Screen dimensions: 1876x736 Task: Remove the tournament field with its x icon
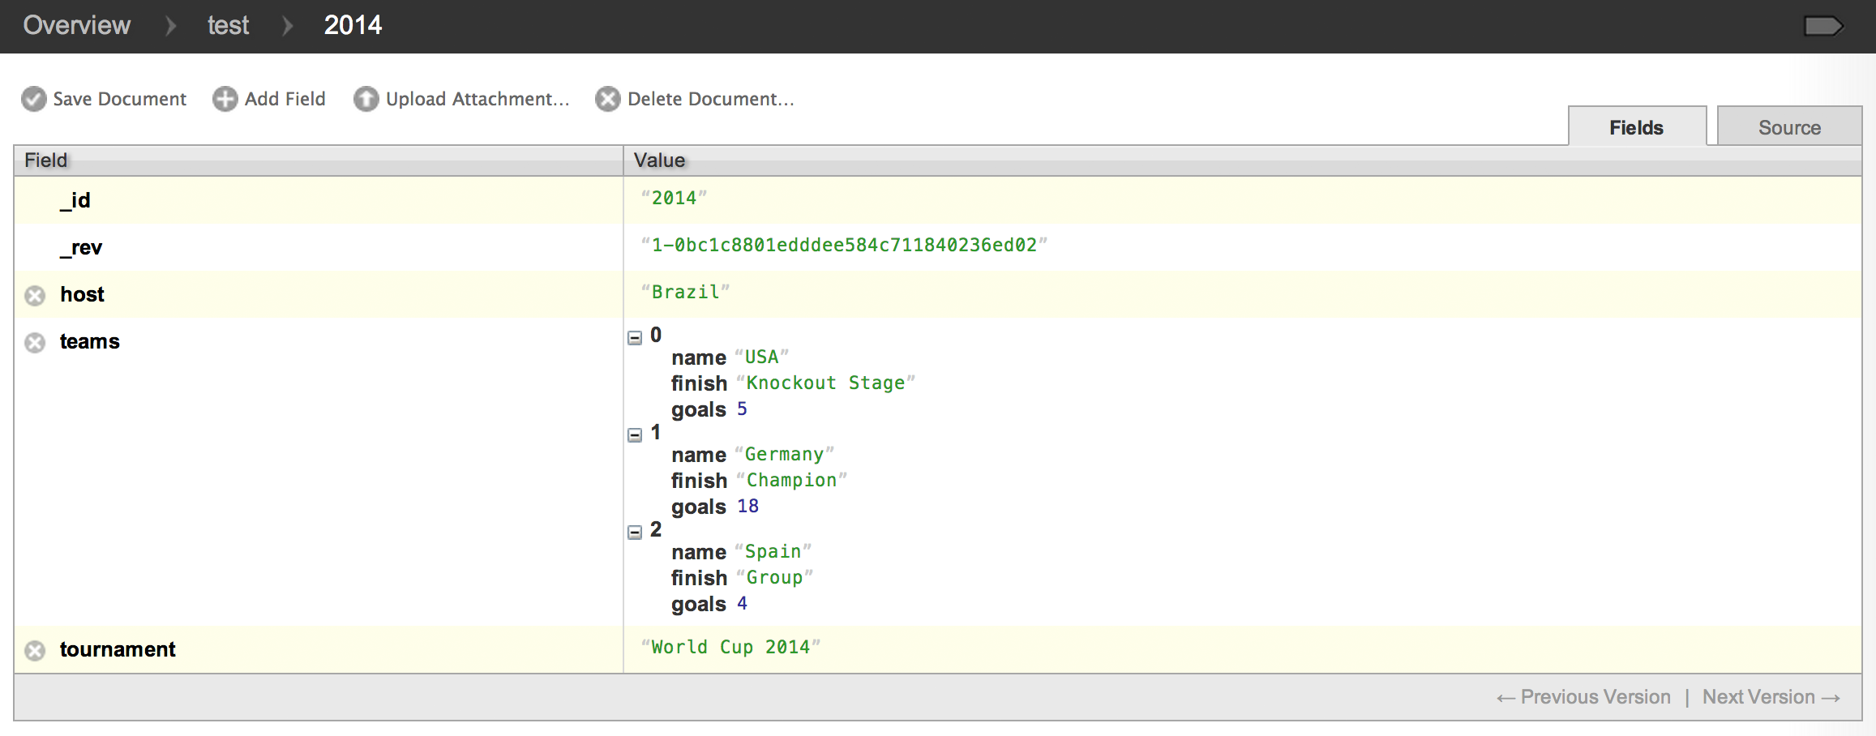coord(35,651)
